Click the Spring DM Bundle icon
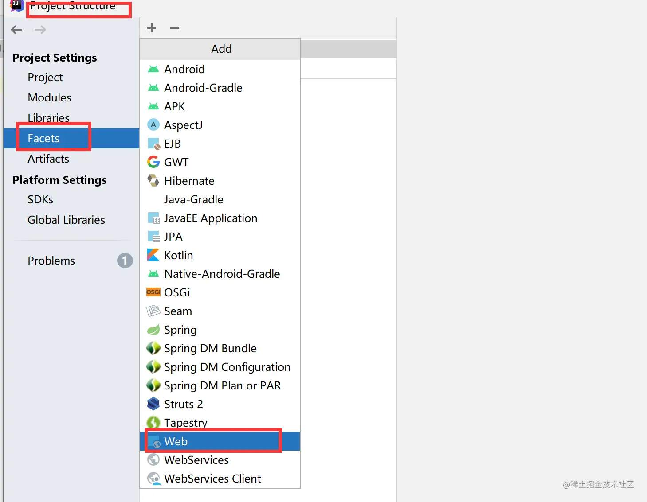 click(x=153, y=348)
